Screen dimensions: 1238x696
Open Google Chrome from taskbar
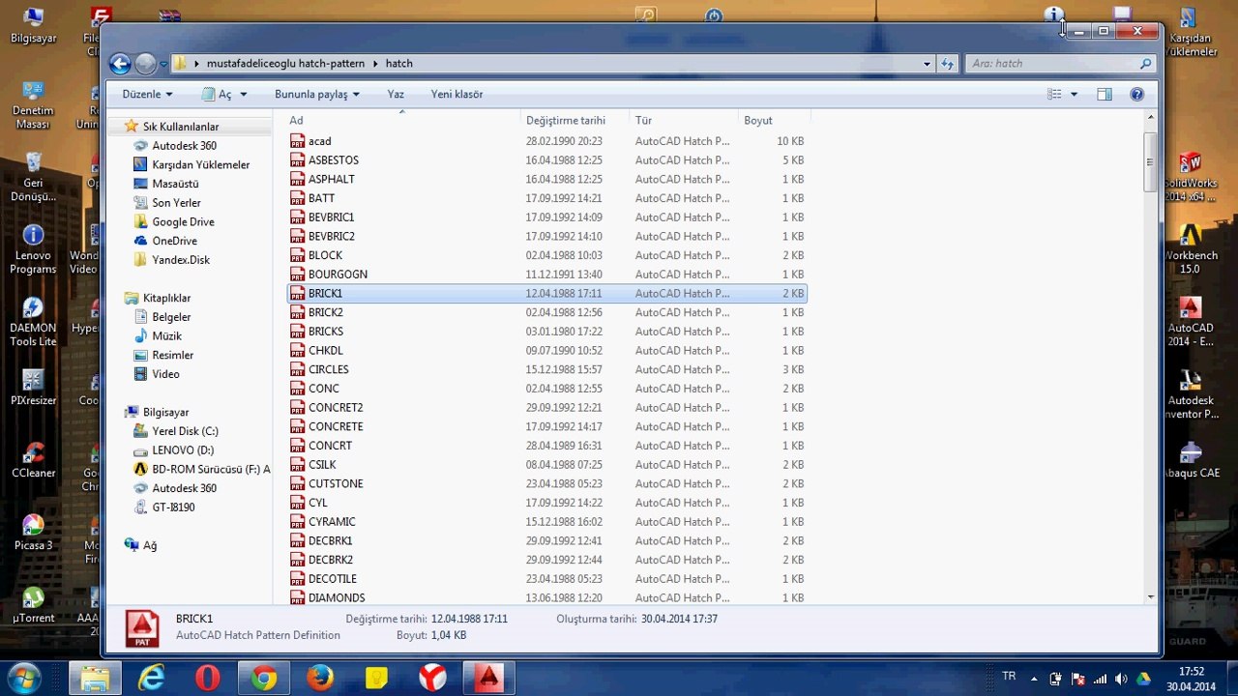(263, 678)
